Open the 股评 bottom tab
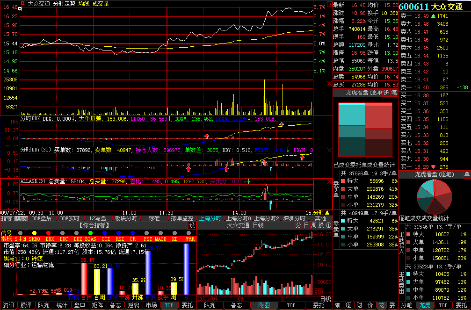471x310 pixels. tap(26, 305)
